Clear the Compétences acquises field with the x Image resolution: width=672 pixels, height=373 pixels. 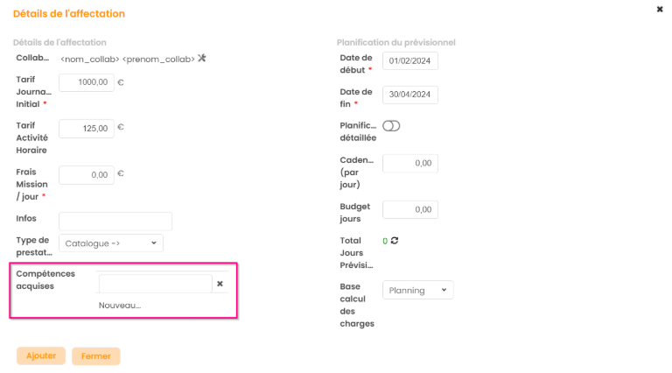(x=220, y=284)
